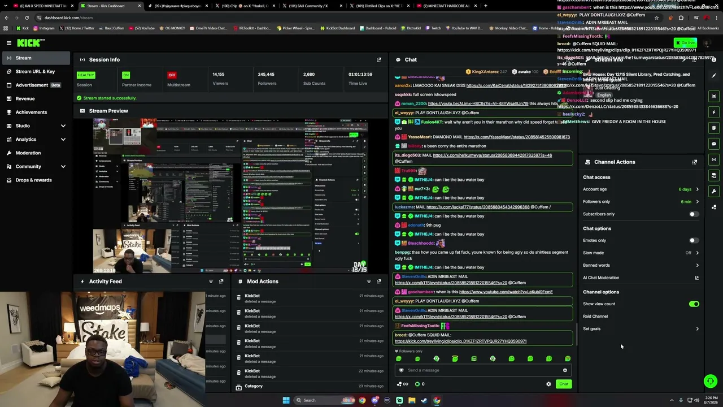
Task: Open Steam from taskbar
Action: (424, 400)
